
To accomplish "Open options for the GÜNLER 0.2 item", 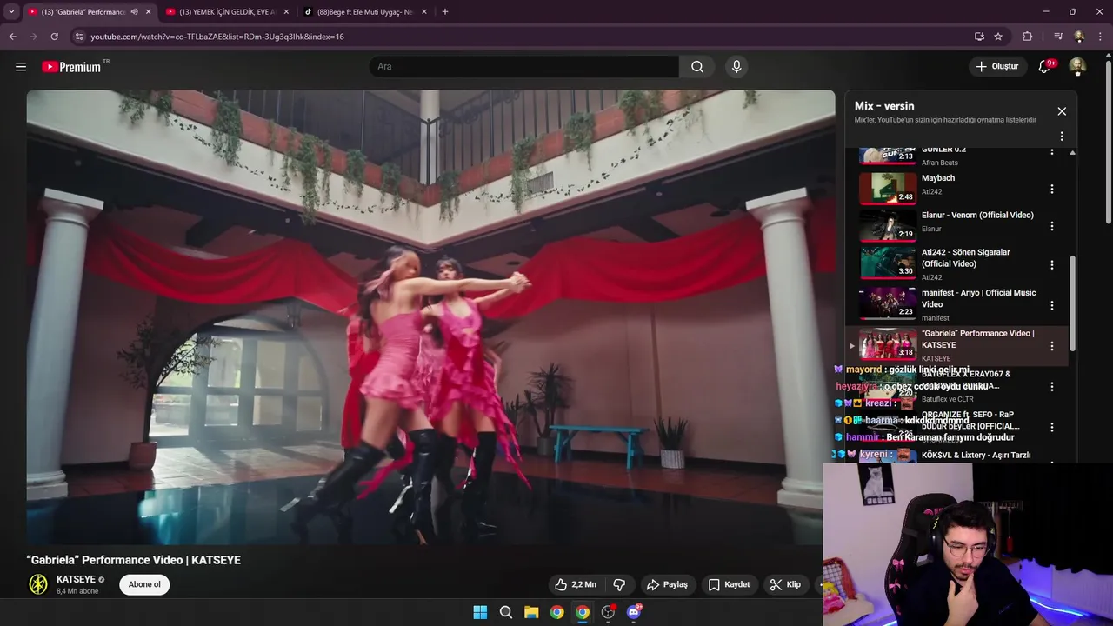I will [1051, 152].
